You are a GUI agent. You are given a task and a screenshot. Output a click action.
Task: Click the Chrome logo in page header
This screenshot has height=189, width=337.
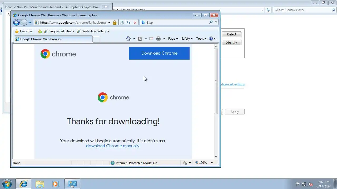pyautogui.click(x=58, y=54)
